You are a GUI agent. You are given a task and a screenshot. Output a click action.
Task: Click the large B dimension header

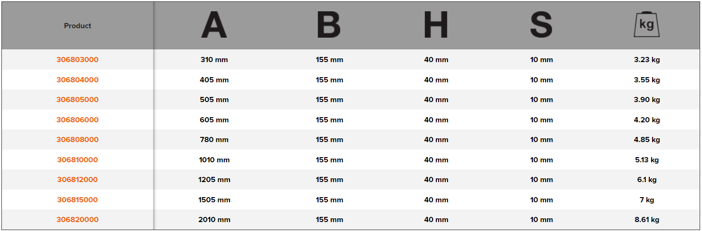click(329, 25)
